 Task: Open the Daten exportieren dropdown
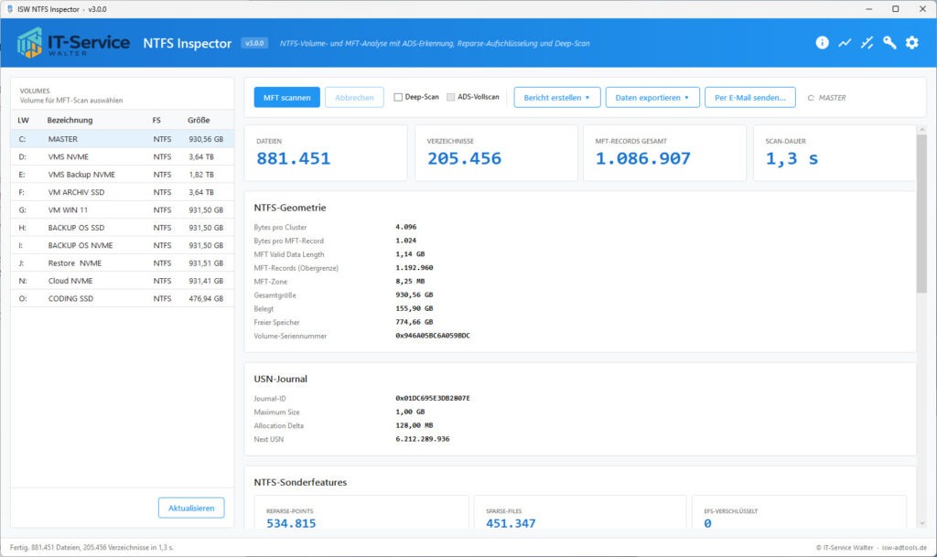click(x=652, y=97)
